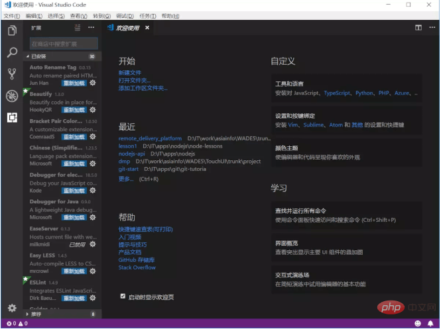Open recent nodejs-api folder
The image size is (443, 329).
point(132,154)
